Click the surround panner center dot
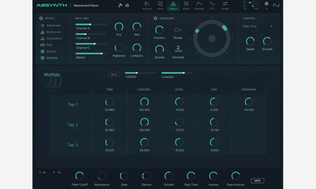 [x=212, y=38]
